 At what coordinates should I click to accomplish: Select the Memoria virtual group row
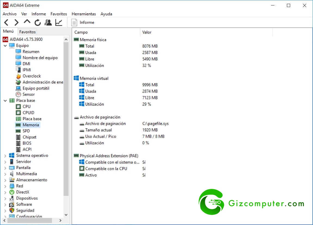pos(91,78)
